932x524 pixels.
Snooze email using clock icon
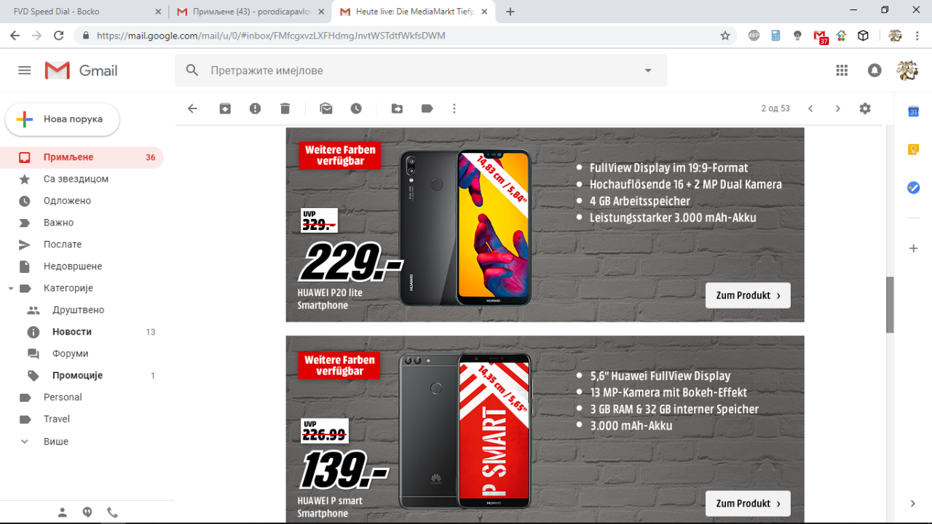(356, 108)
